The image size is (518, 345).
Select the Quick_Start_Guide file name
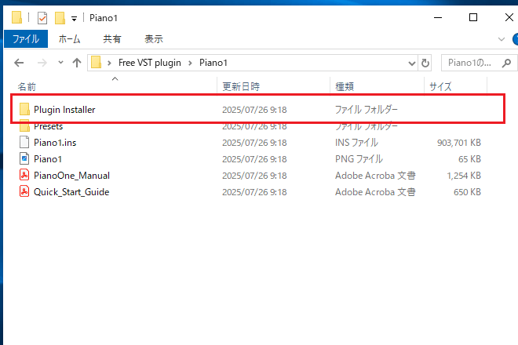click(71, 192)
